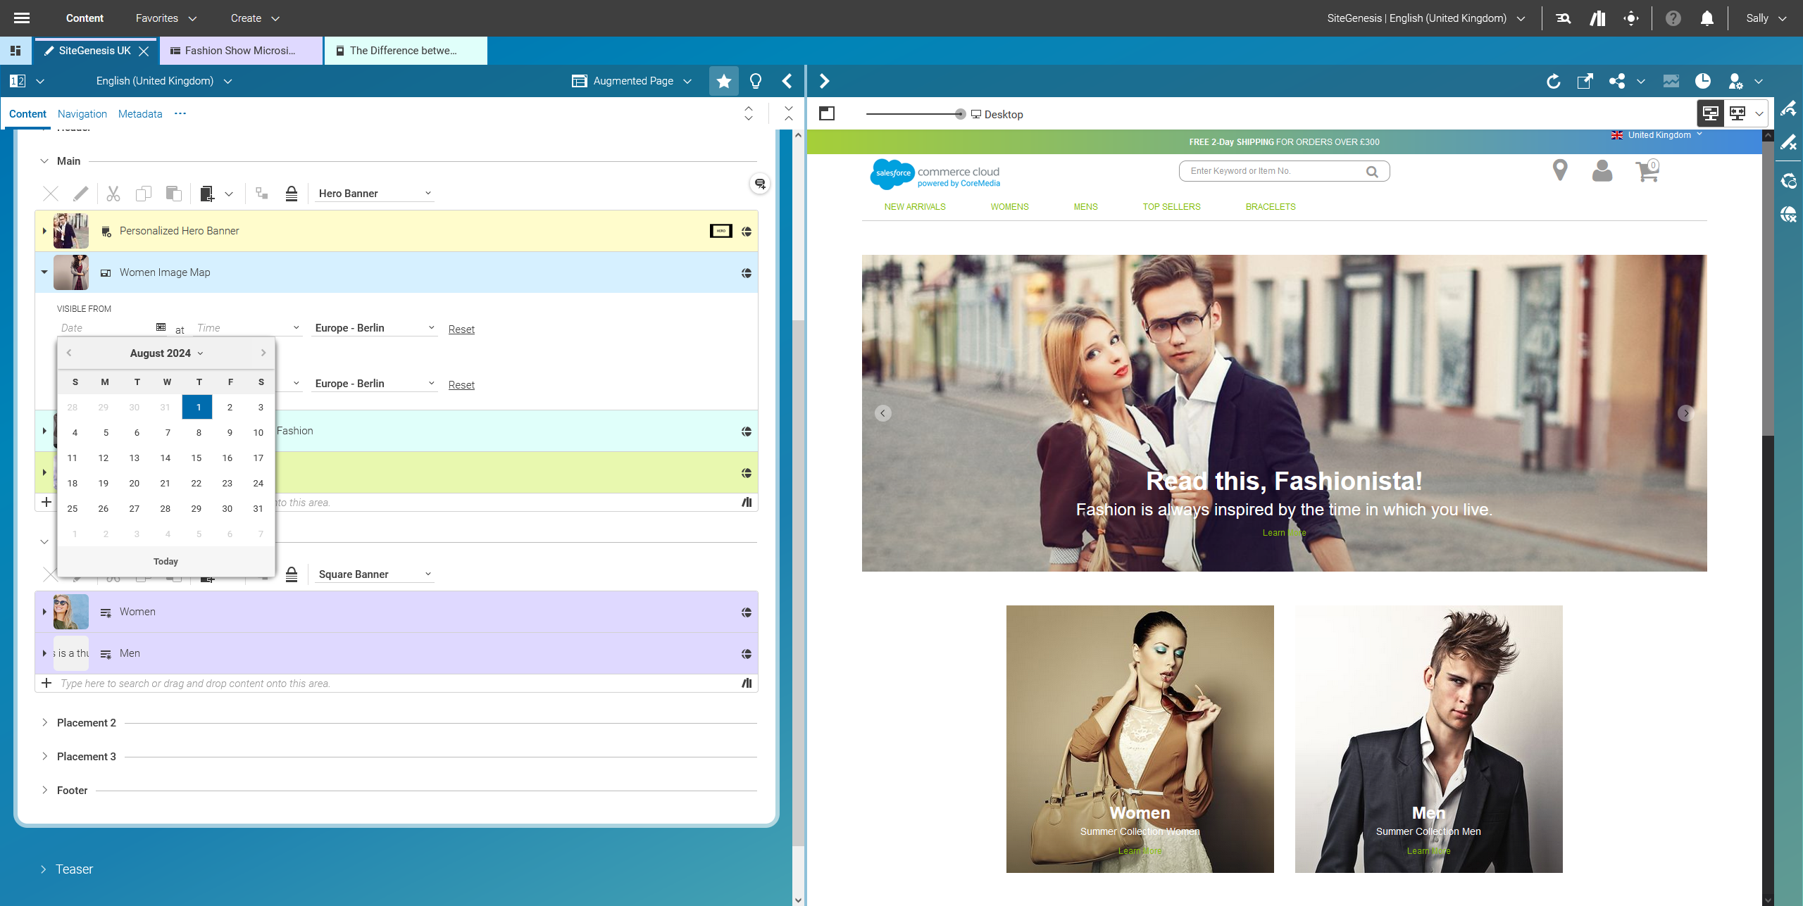This screenshot has height=906, width=1803.
Task: Open the customer persona preview icon
Action: [x=1735, y=81]
